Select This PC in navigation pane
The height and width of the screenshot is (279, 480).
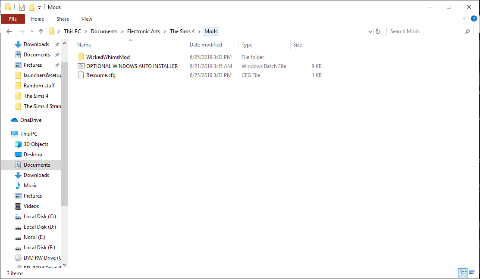click(x=29, y=134)
